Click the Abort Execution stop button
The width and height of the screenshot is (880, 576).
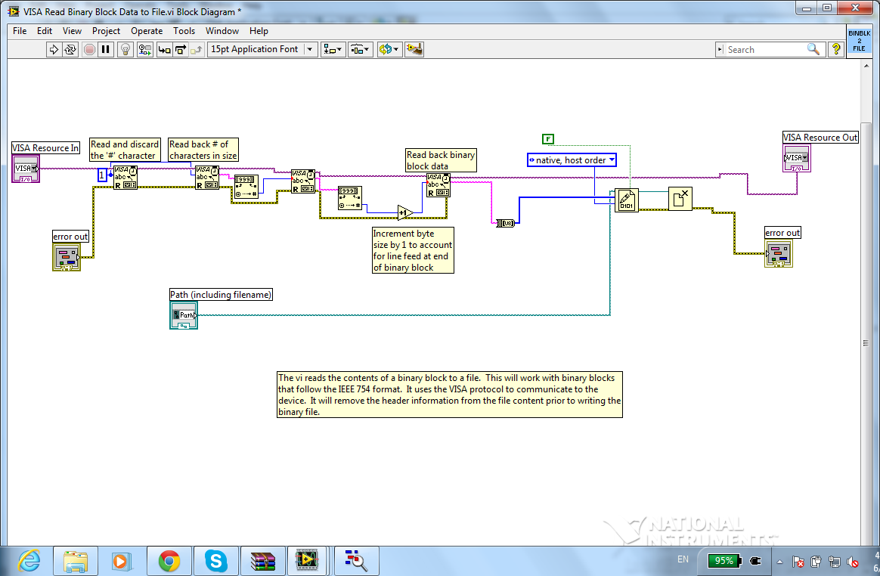[x=88, y=49]
